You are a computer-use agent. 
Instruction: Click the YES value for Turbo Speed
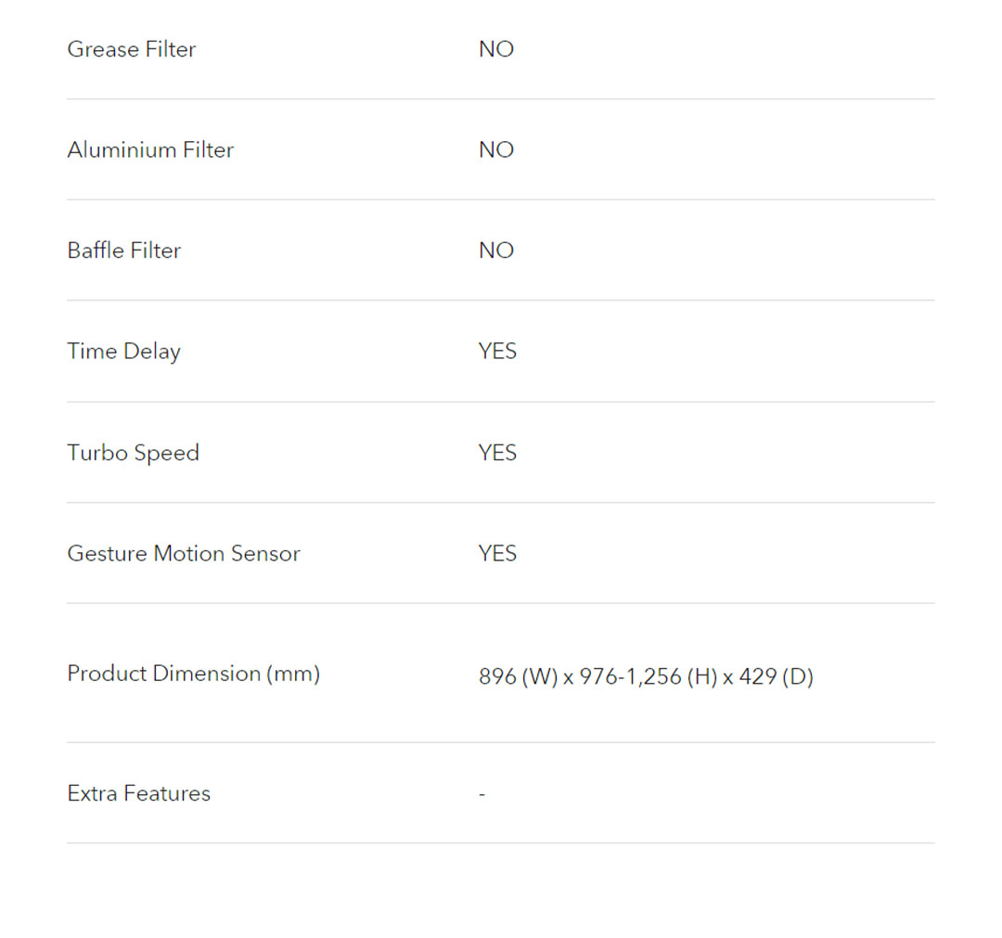(497, 453)
